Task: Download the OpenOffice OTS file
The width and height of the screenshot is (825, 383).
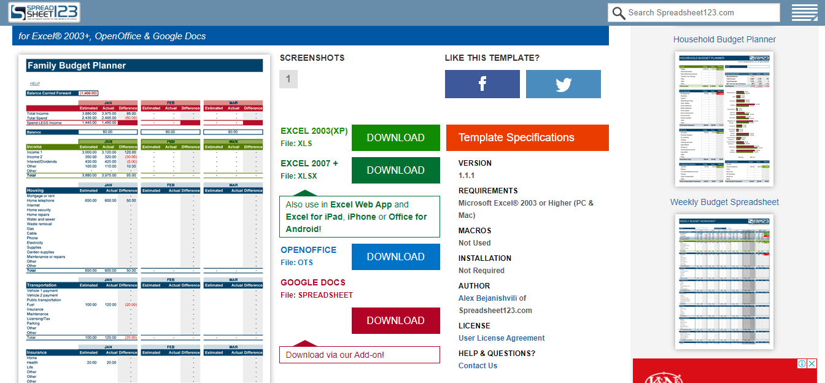Action: (395, 257)
